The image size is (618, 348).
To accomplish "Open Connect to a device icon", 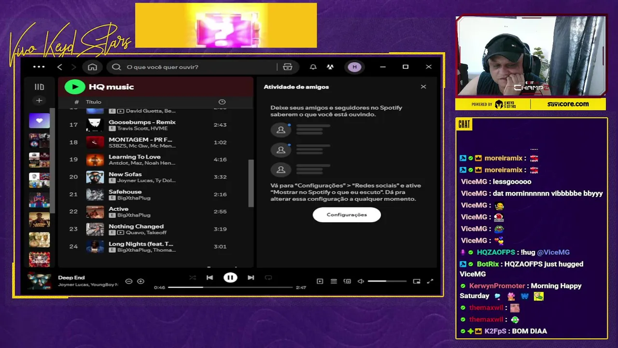I will tap(347, 281).
